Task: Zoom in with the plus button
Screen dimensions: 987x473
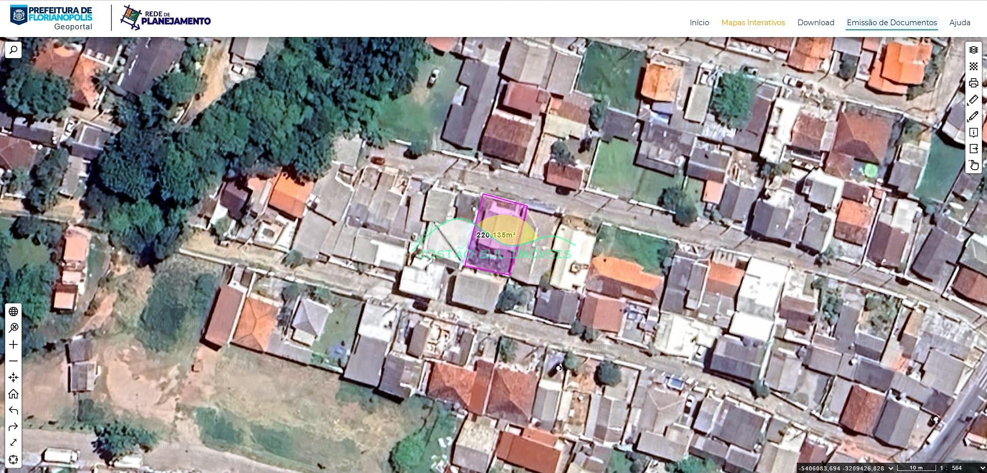Action: (x=13, y=344)
